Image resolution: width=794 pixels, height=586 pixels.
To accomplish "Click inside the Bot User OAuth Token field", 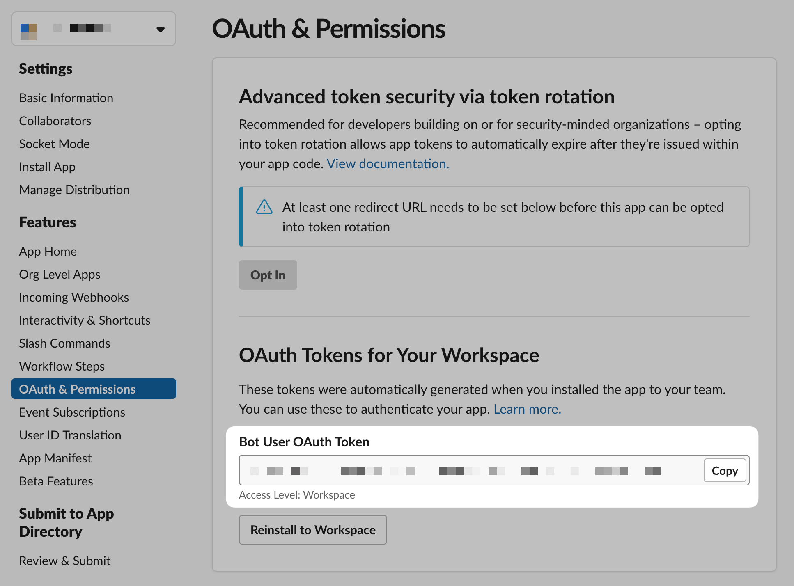I will pos(468,470).
